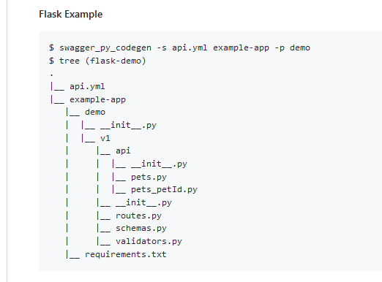Screen dimensions: 382x282
Task: Click __init__.py directly under demo
Action: [x=128, y=125]
